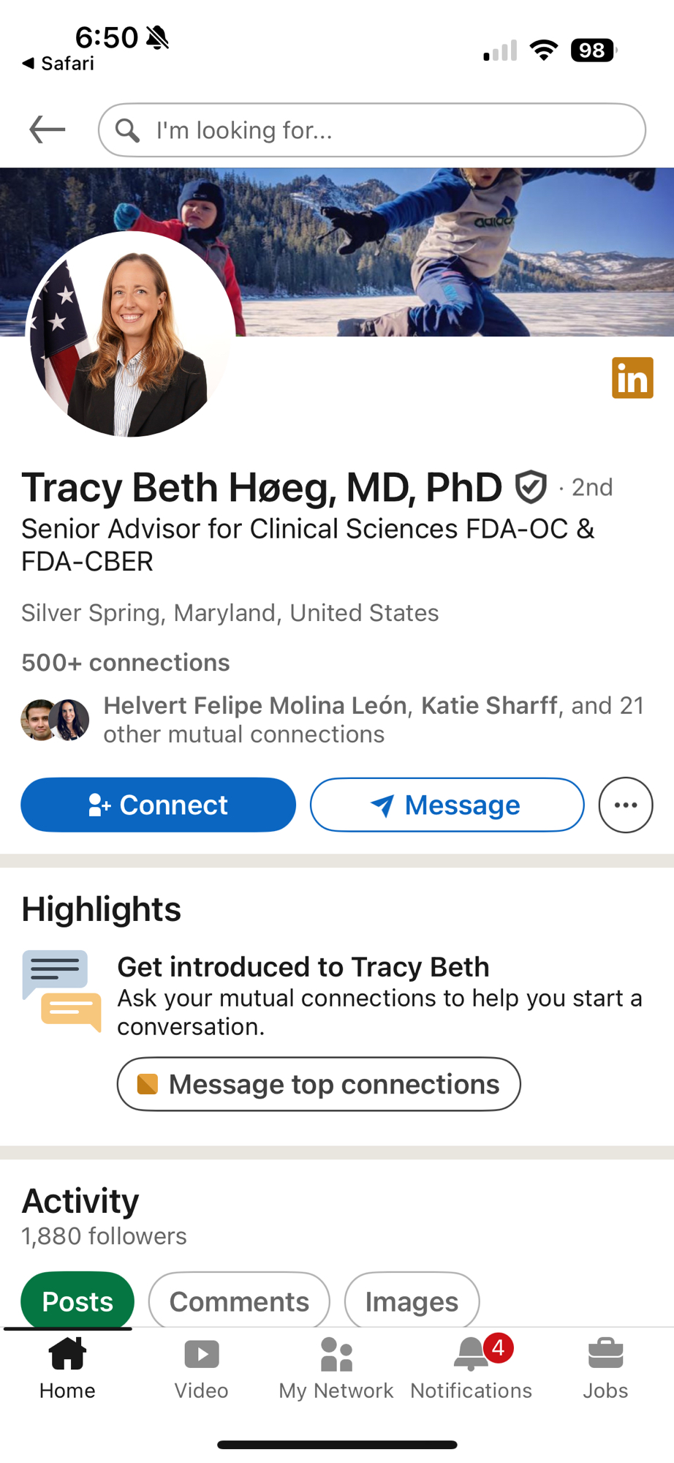Tap the back arrow icon

click(48, 130)
